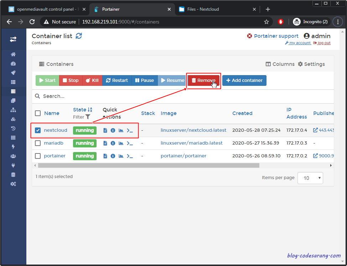This screenshot has width=347, height=266.
Task: Bookmark page with star icon
Action: pos(266,22)
